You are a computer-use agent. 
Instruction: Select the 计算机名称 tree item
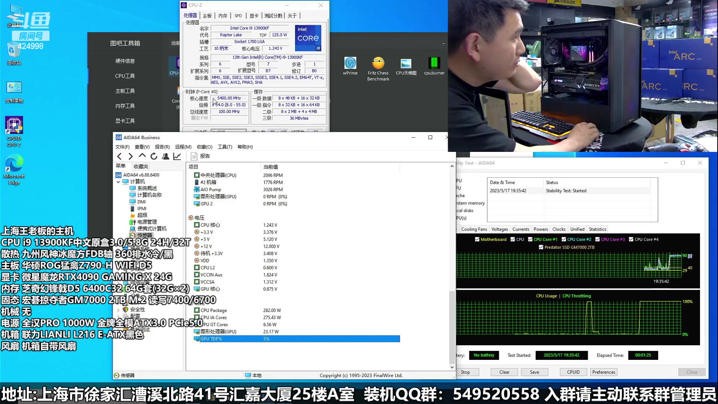pos(149,195)
